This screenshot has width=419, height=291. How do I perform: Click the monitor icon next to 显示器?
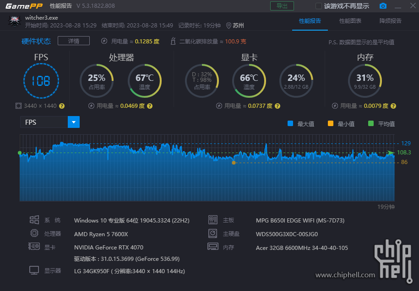(34, 270)
